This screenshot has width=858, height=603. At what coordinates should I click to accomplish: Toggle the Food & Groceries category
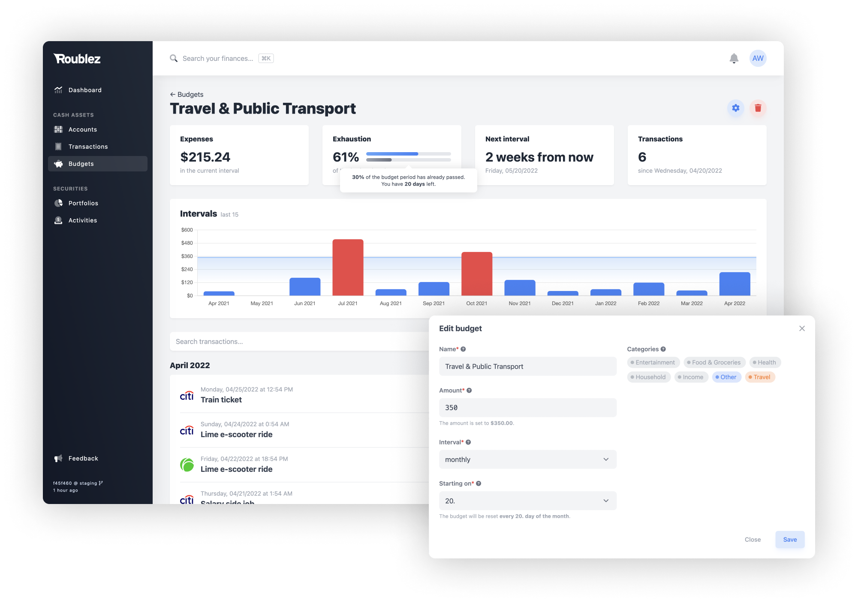coord(714,363)
